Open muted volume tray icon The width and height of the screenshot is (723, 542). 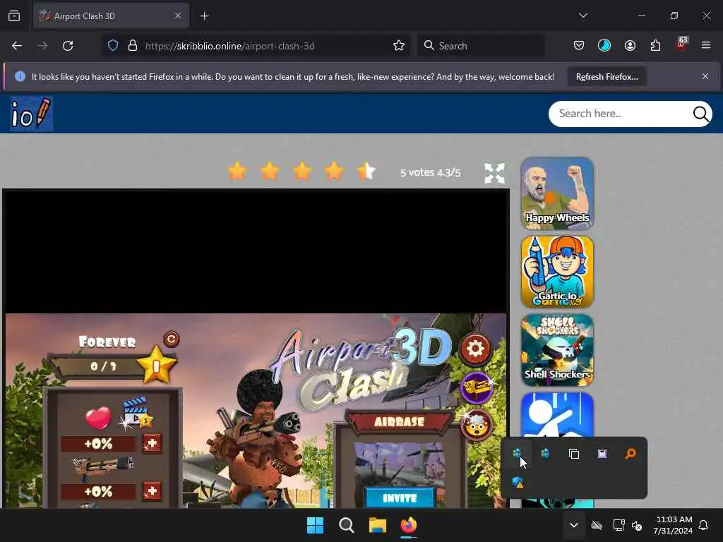[x=638, y=525]
